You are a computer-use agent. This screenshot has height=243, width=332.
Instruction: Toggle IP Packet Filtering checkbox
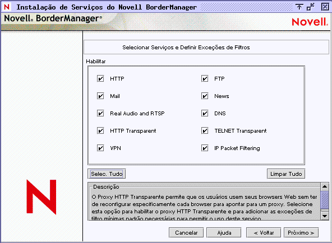click(205, 148)
